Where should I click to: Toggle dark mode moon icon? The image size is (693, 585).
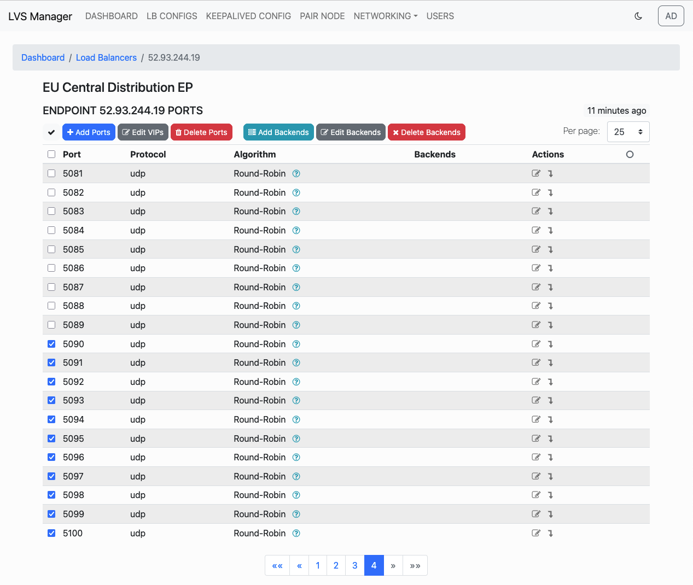[x=638, y=16]
